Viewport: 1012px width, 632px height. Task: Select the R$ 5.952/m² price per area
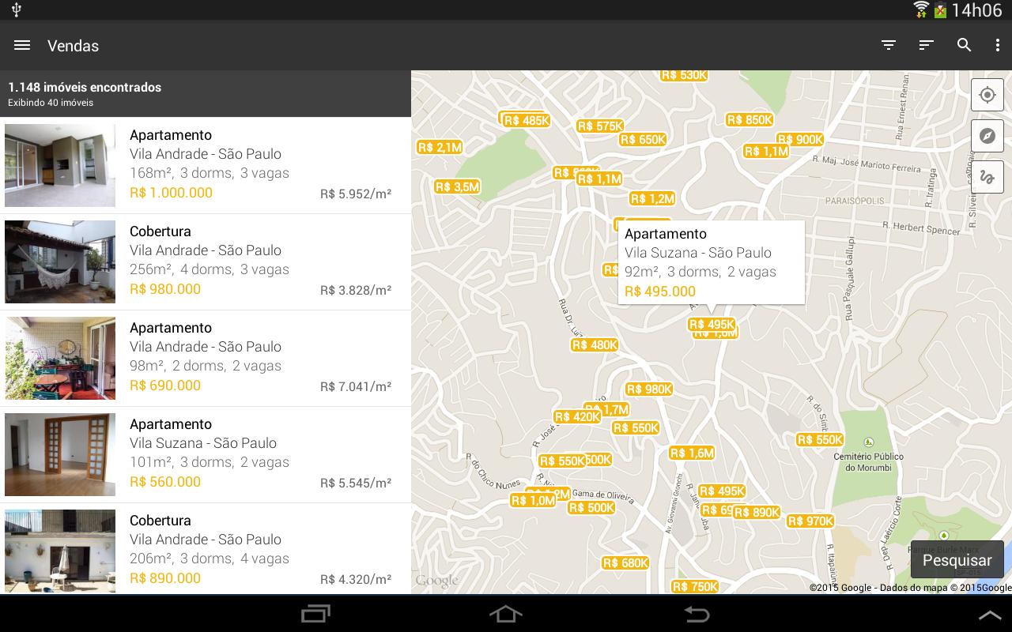[356, 194]
